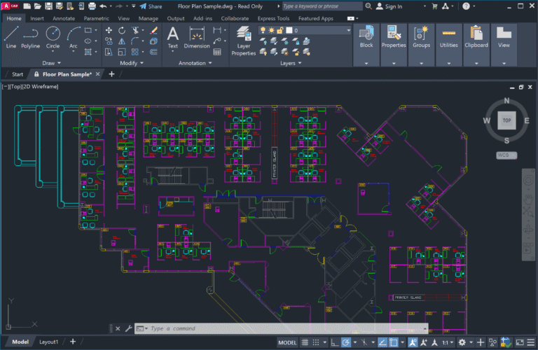The image size is (538, 350).
Task: Click the Plot printer icon
Action: coord(92,6)
